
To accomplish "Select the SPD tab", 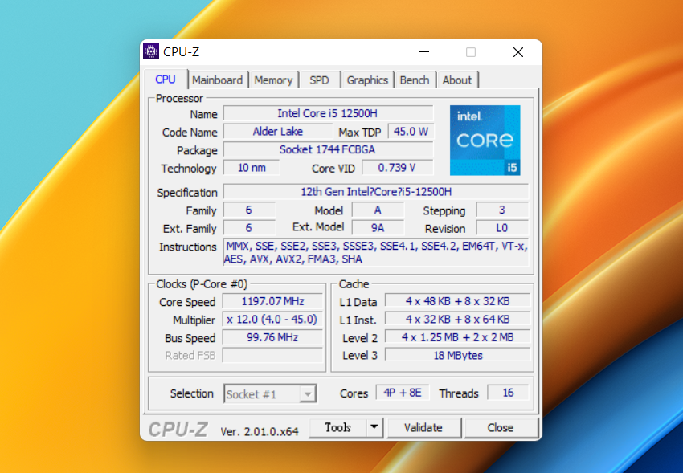I will tap(319, 80).
